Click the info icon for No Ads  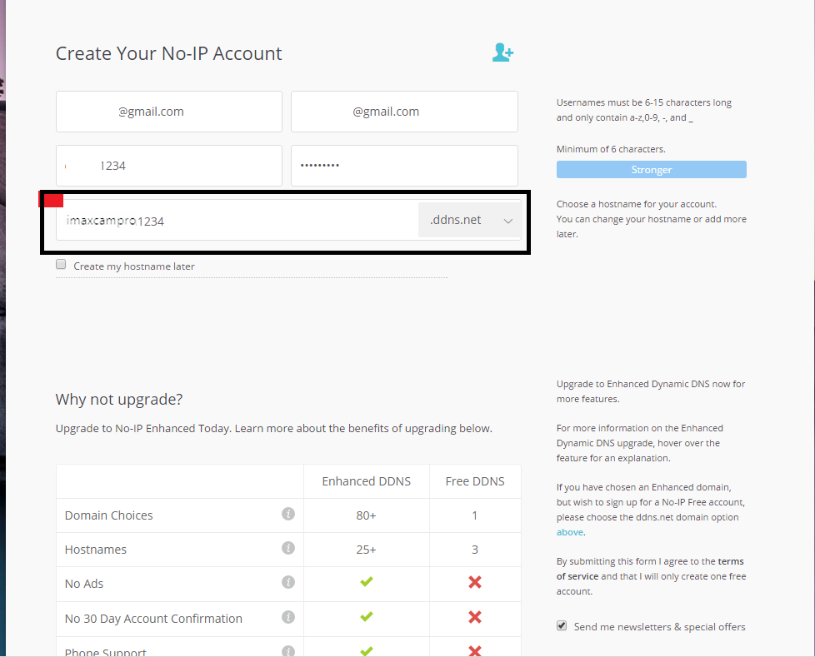pyautogui.click(x=288, y=582)
